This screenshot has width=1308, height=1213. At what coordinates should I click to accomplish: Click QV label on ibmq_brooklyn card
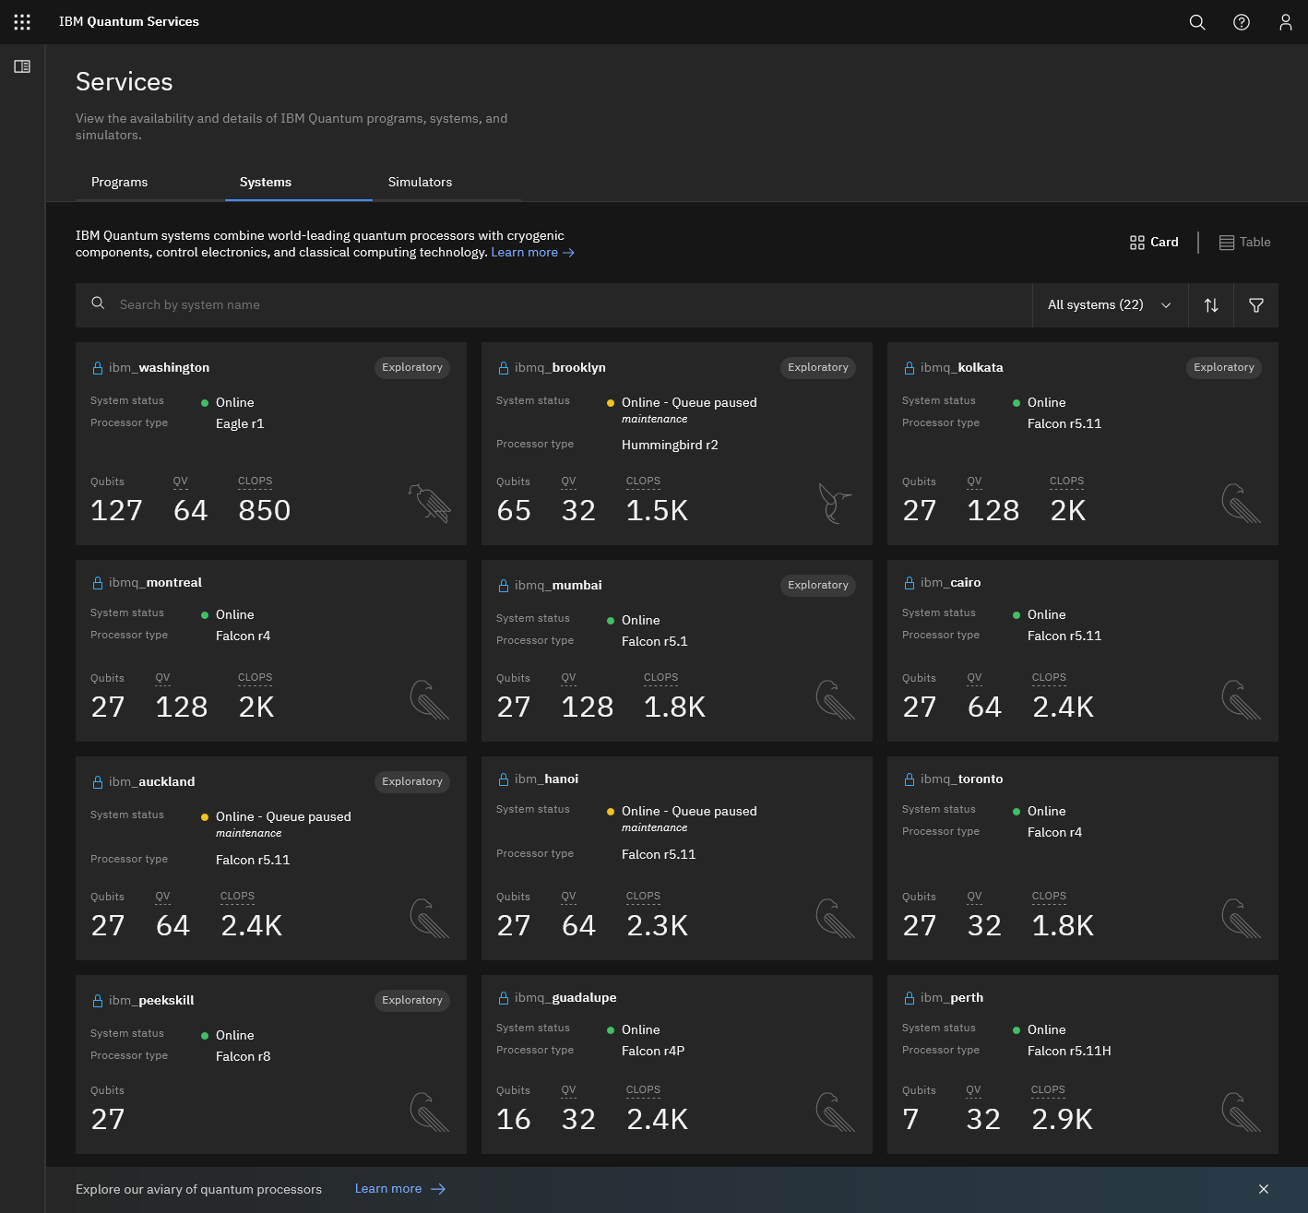[x=568, y=482]
